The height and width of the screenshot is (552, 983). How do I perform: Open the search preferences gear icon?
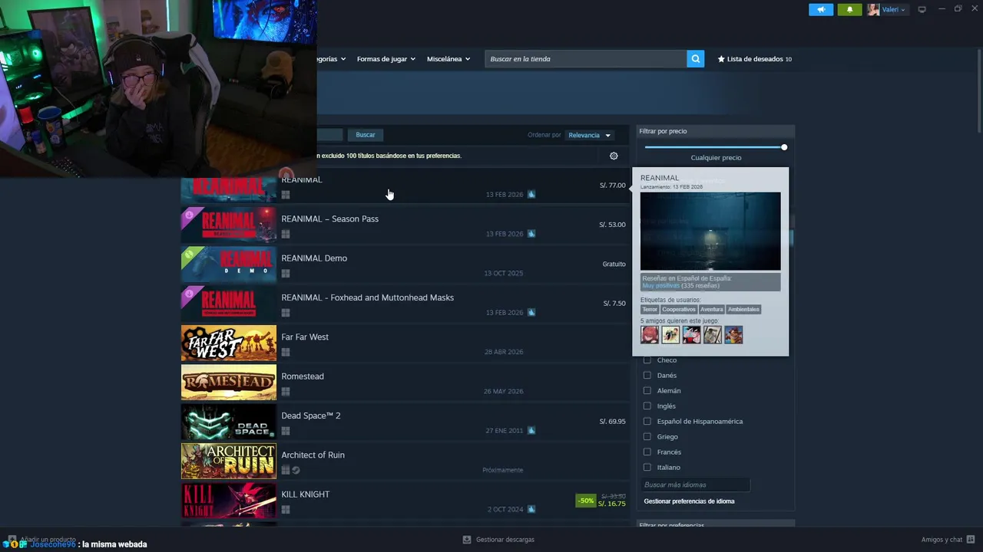tap(614, 156)
